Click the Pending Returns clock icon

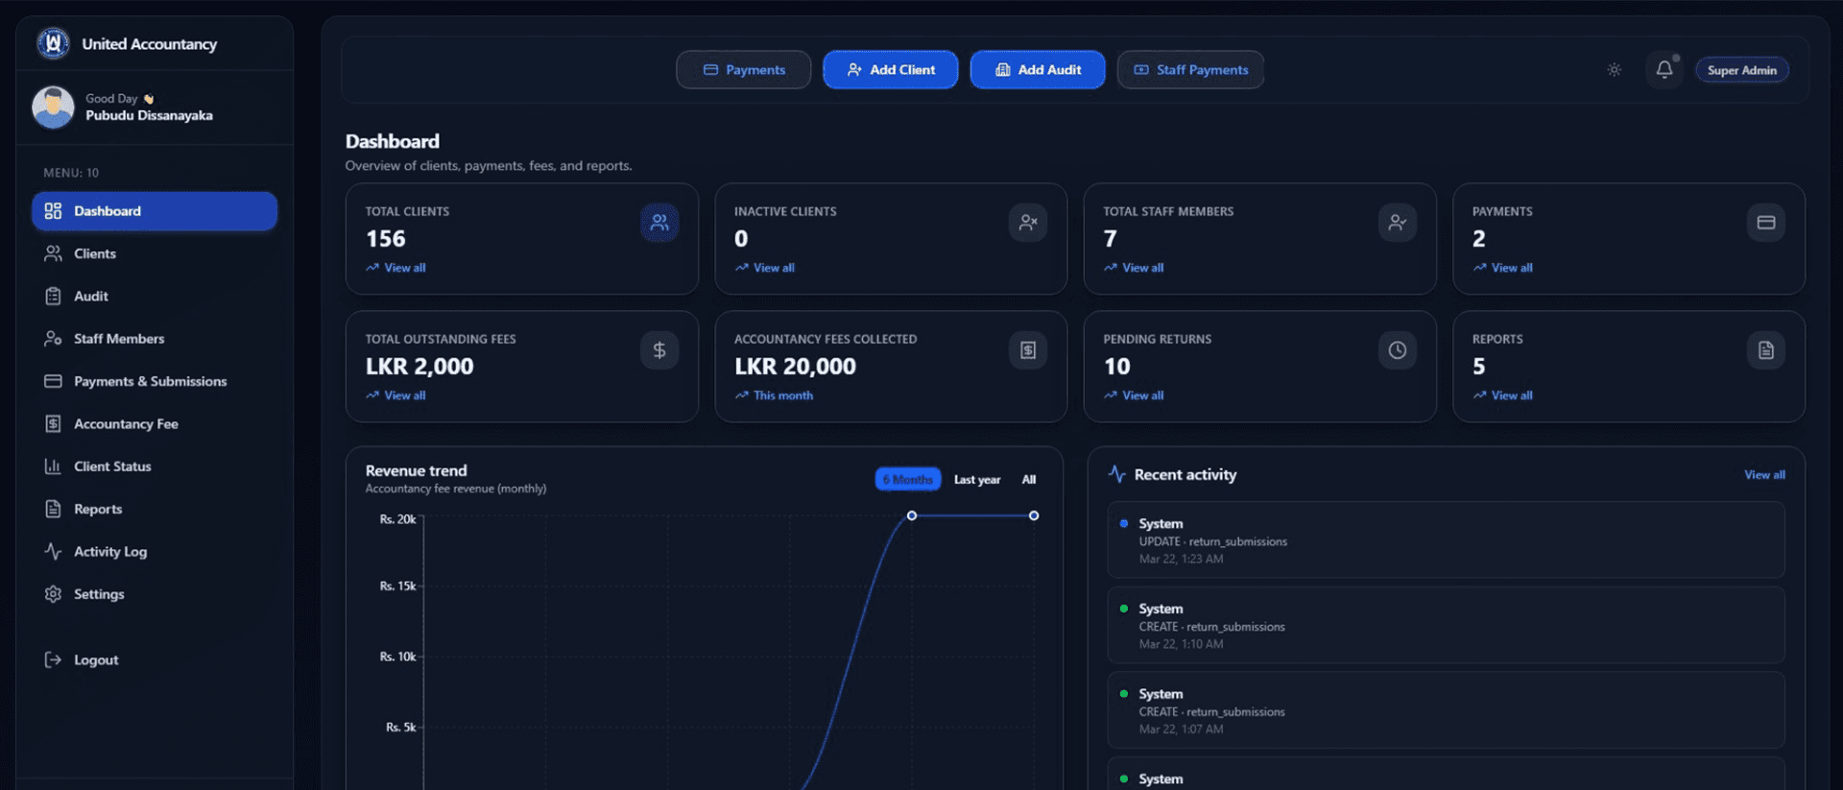coord(1397,350)
